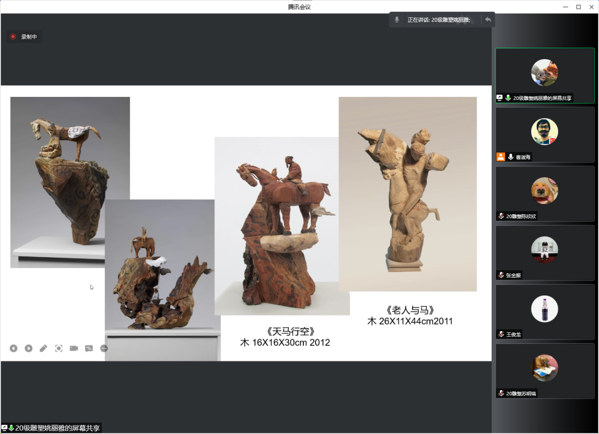This screenshot has width=599, height=434.
Task: Click the microphone icon in speaking indicator bar
Action: pyautogui.click(x=397, y=20)
